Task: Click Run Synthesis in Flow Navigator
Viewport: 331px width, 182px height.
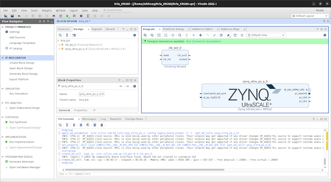Action: pyautogui.click(x=18, y=122)
